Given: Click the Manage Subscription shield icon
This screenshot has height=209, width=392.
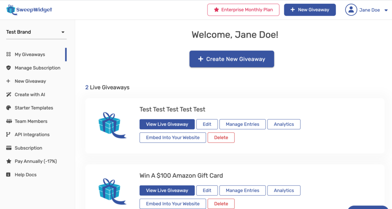Looking at the screenshot, I should click(x=8, y=68).
